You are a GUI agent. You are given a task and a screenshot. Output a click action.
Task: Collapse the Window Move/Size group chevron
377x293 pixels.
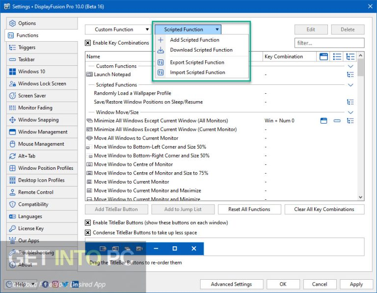[350, 112]
